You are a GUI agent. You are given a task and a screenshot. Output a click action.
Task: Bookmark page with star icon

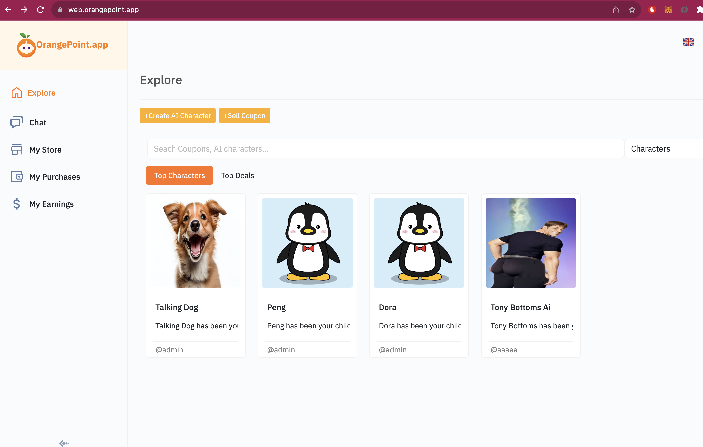coord(632,10)
